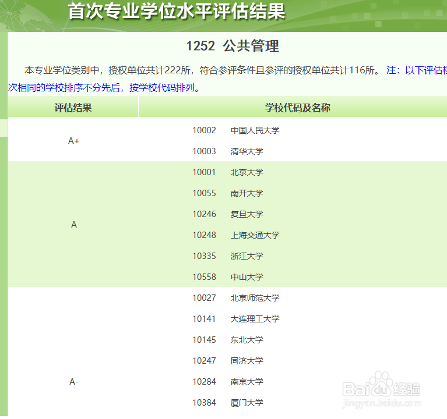Click the page title 首次专业学位水平评估结果

(x=177, y=12)
